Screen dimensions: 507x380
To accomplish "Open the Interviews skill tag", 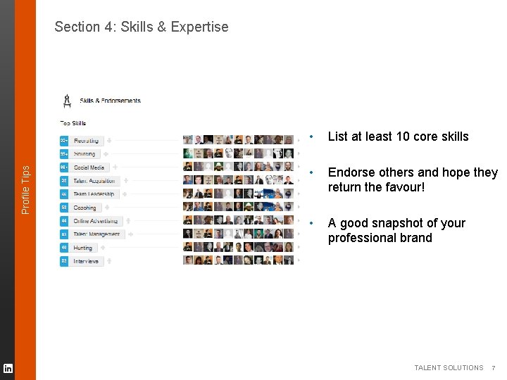I will click(86, 261).
